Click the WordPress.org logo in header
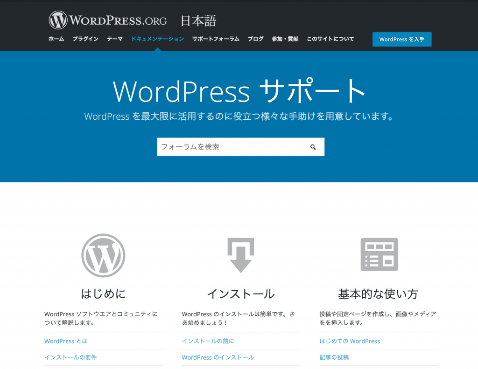This screenshot has height=369, width=478. click(x=108, y=20)
